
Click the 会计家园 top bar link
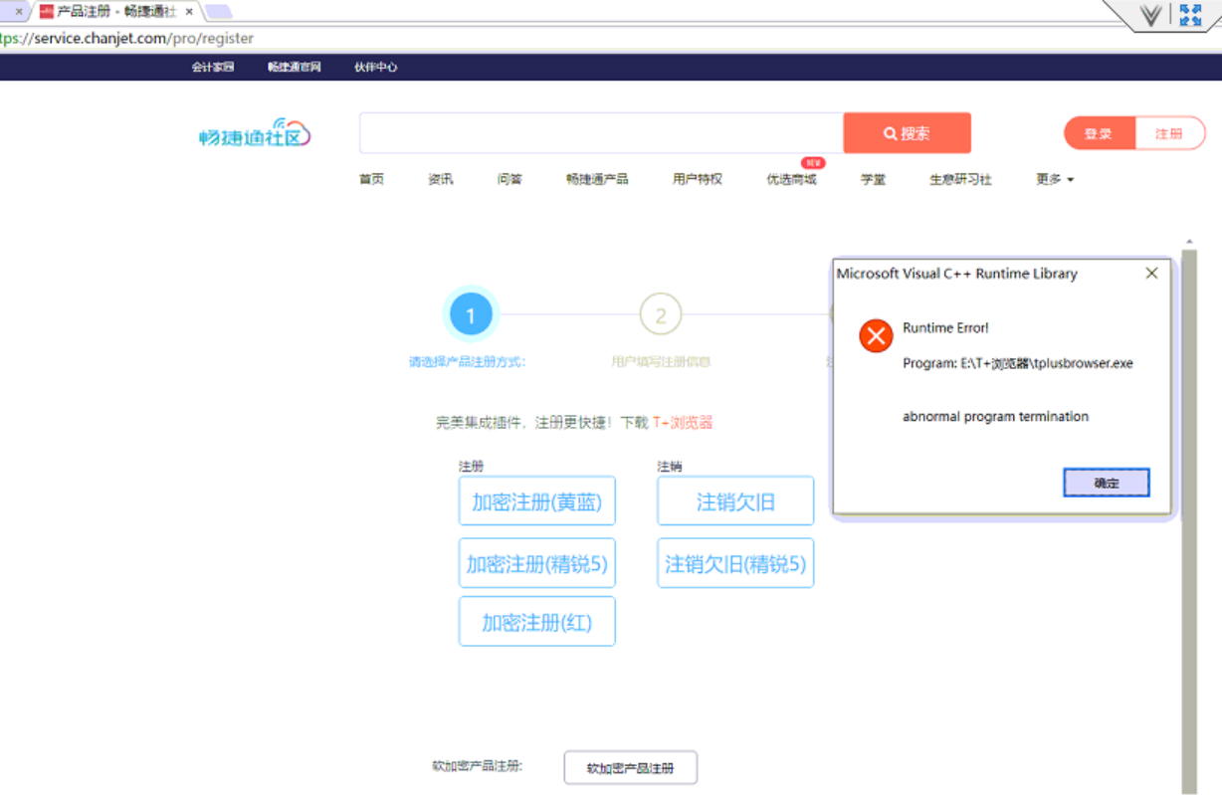pos(213,67)
